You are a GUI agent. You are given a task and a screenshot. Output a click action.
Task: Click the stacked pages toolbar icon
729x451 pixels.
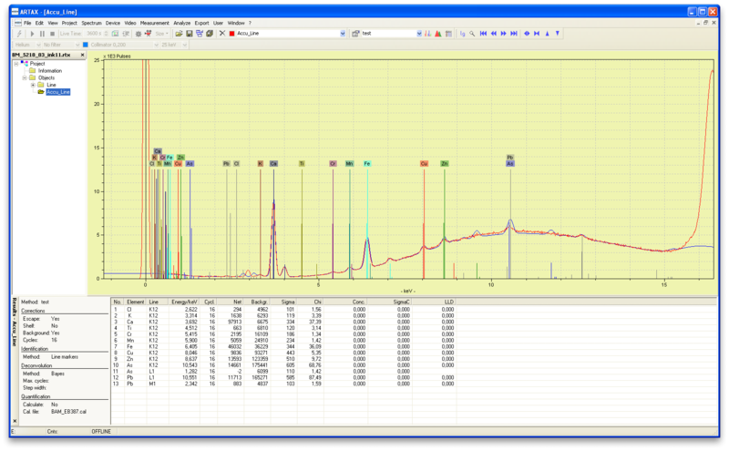pyautogui.click(x=210, y=34)
